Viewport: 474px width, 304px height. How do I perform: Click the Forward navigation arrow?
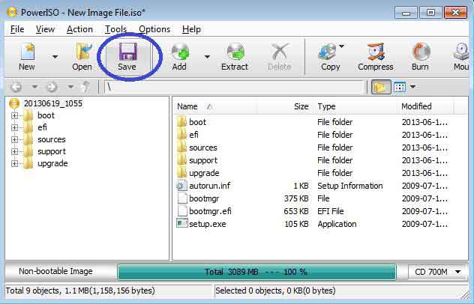pos(52,88)
